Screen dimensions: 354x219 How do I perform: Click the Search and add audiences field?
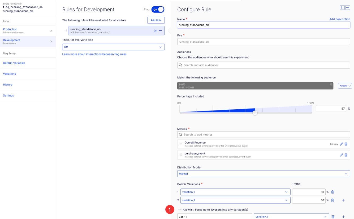click(x=264, y=65)
